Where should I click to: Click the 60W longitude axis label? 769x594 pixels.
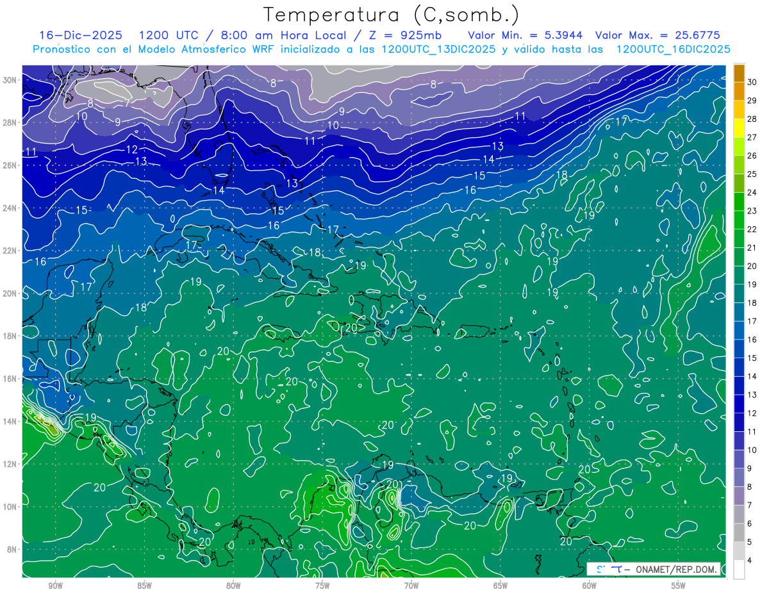tap(590, 586)
